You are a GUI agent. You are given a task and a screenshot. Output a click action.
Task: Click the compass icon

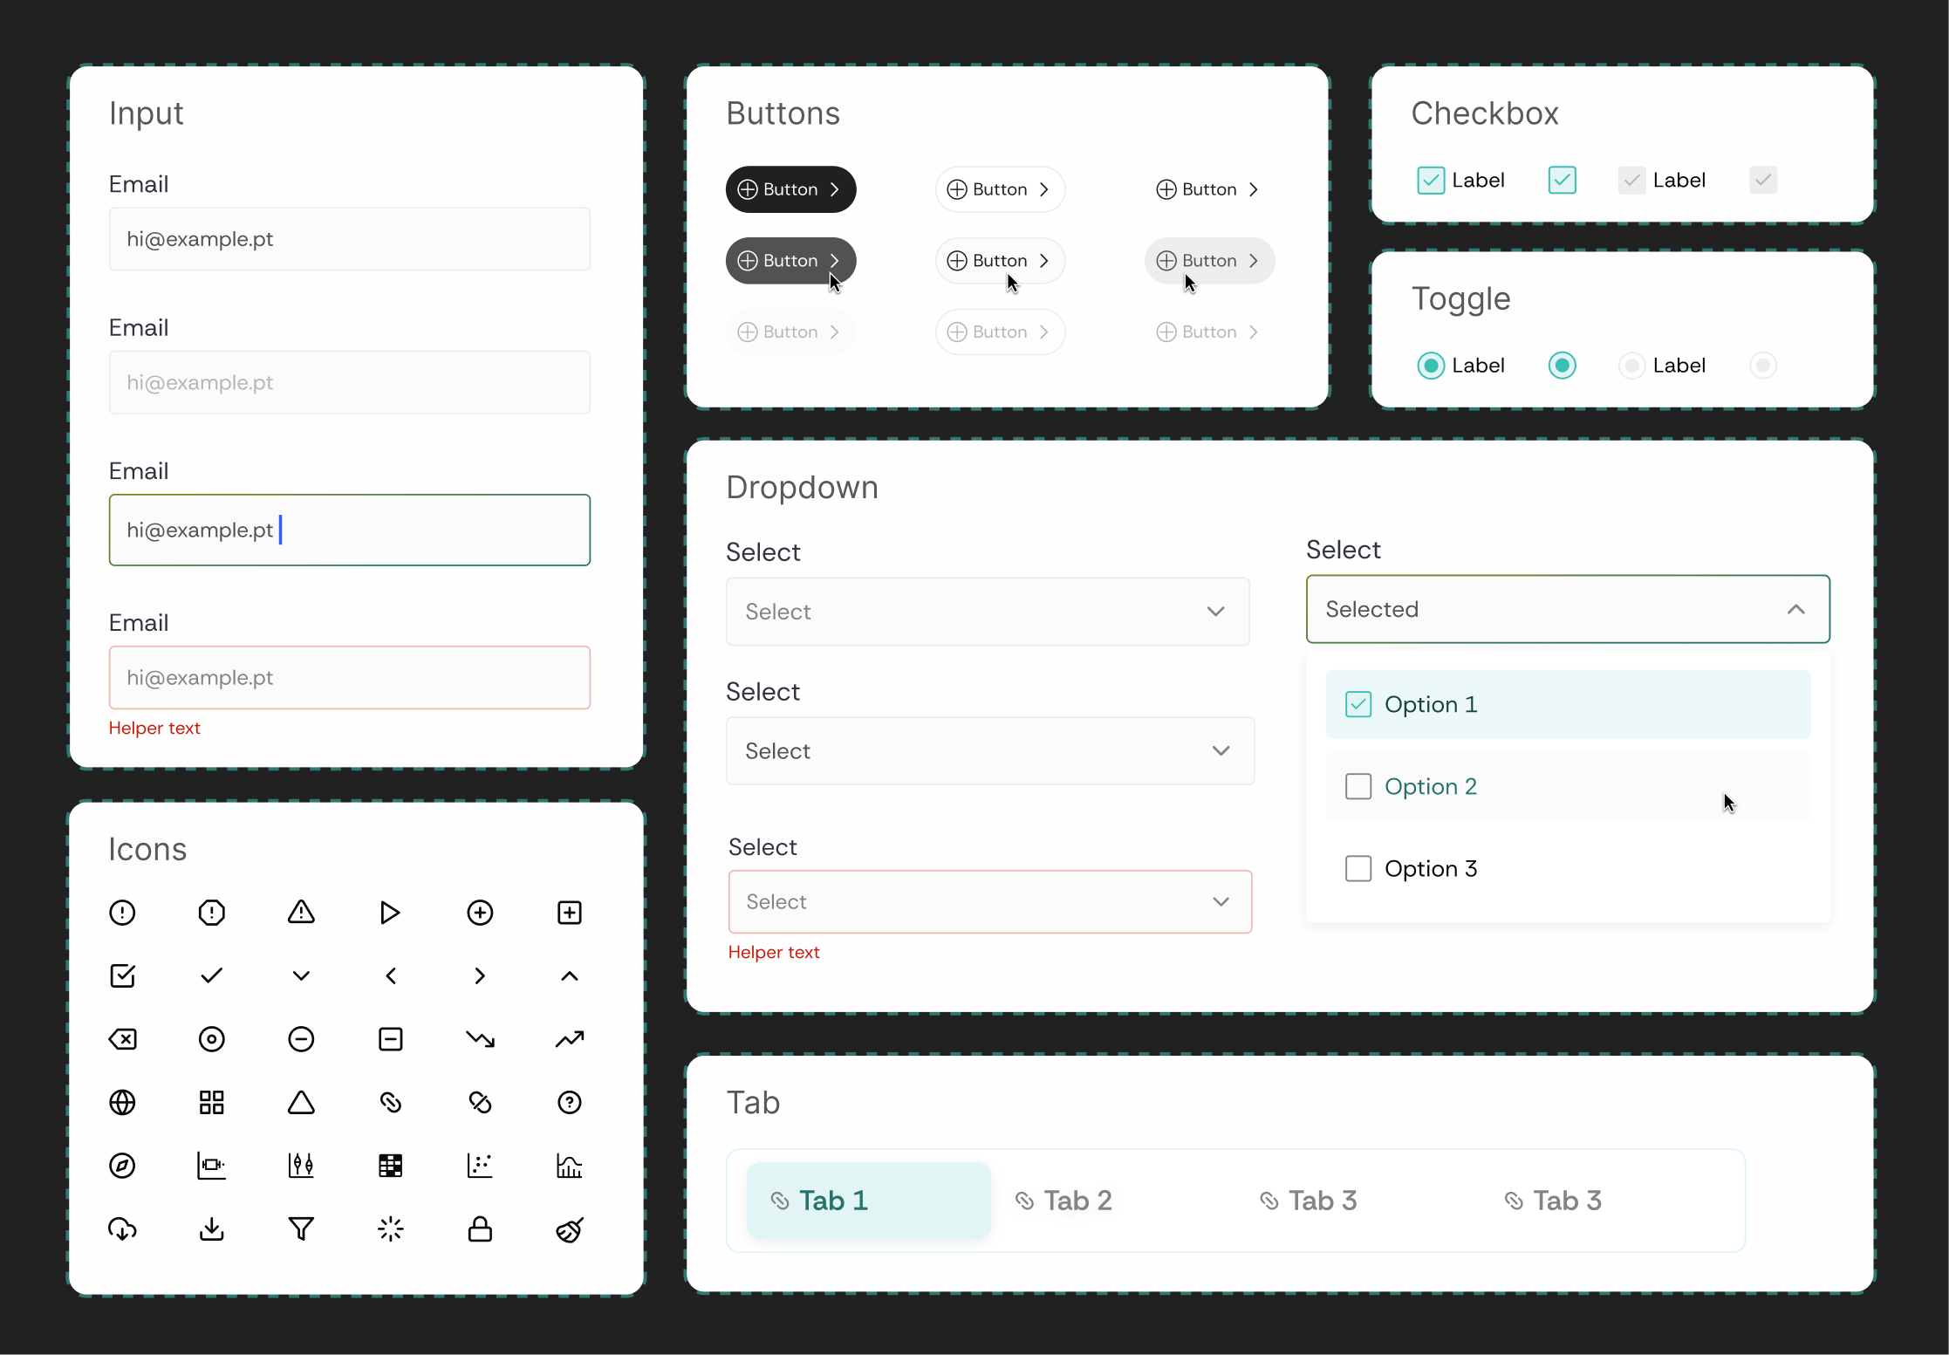click(x=122, y=1166)
